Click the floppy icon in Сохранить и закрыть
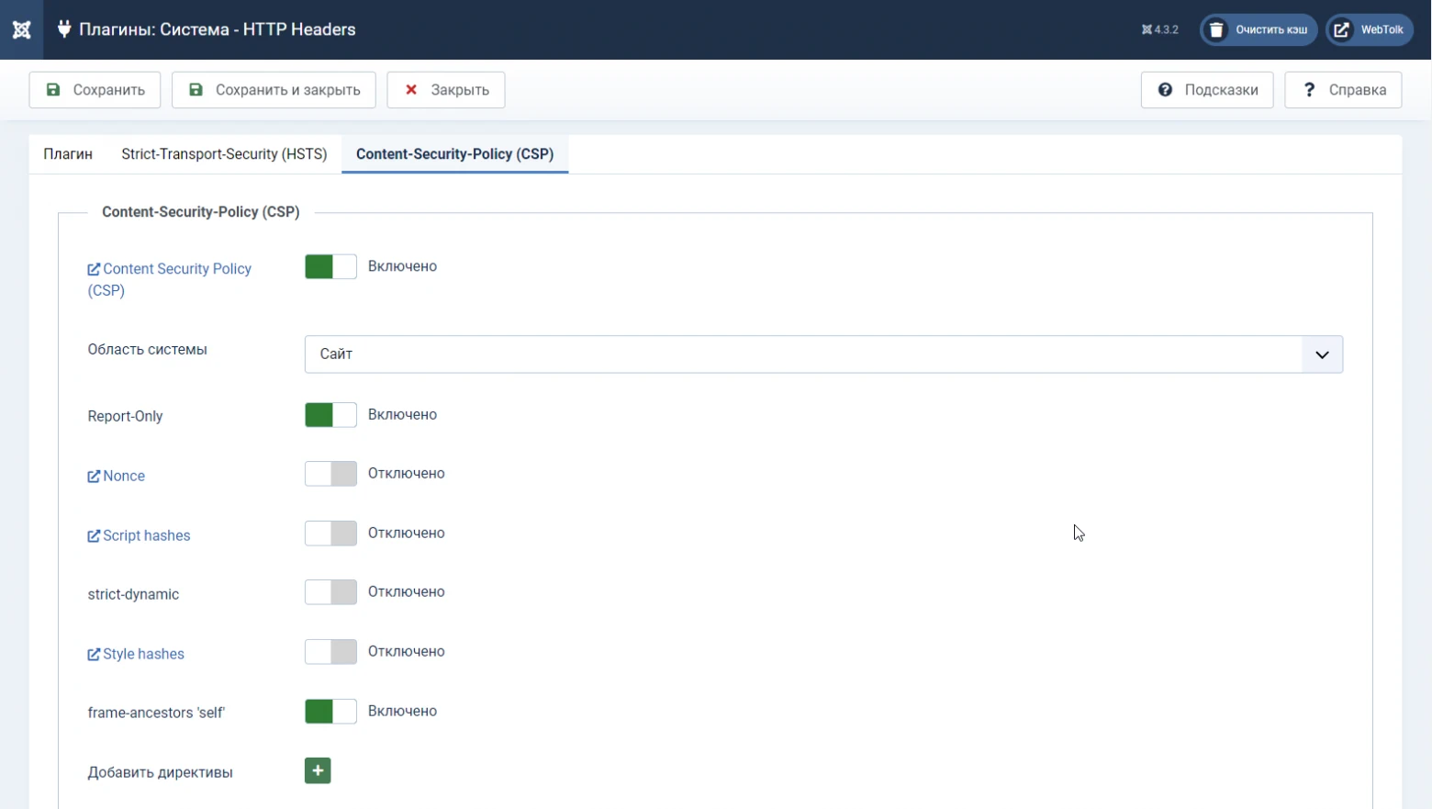 pos(196,90)
